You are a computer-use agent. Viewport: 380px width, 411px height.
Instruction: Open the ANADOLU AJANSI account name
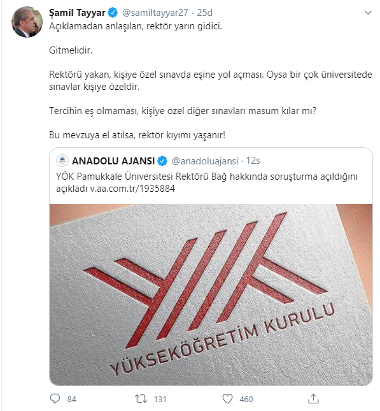[x=113, y=161]
